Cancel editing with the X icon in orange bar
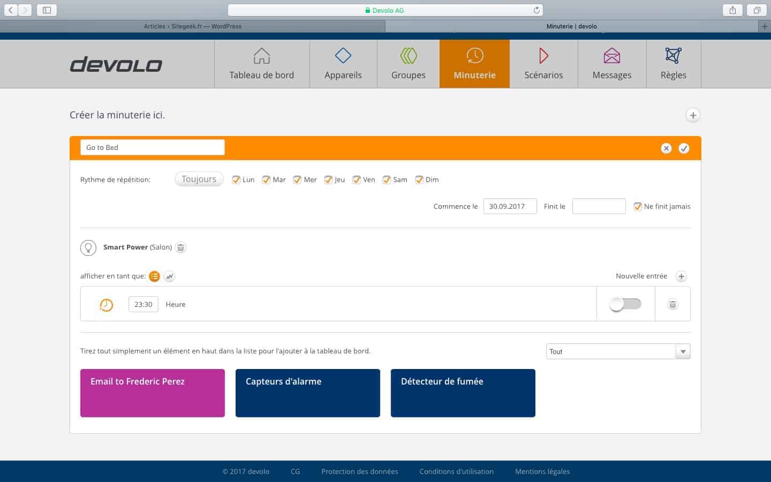This screenshot has height=482, width=771. (x=666, y=148)
